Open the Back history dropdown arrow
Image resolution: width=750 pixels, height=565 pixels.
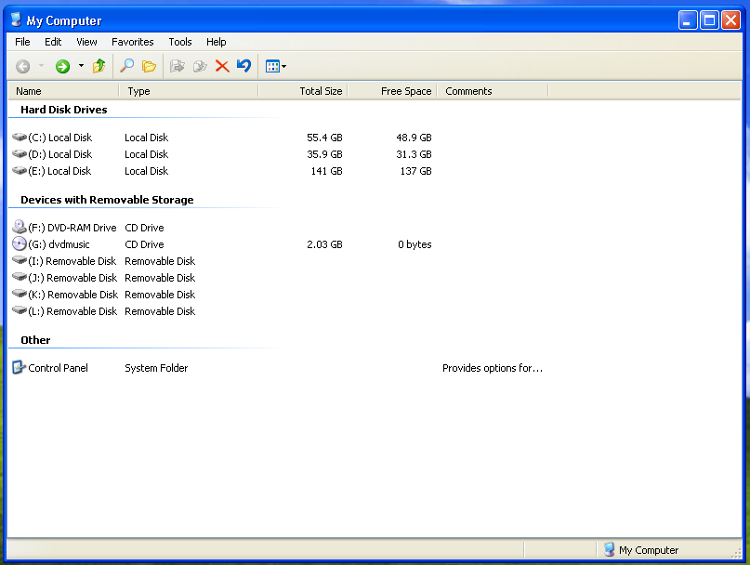[x=41, y=66]
